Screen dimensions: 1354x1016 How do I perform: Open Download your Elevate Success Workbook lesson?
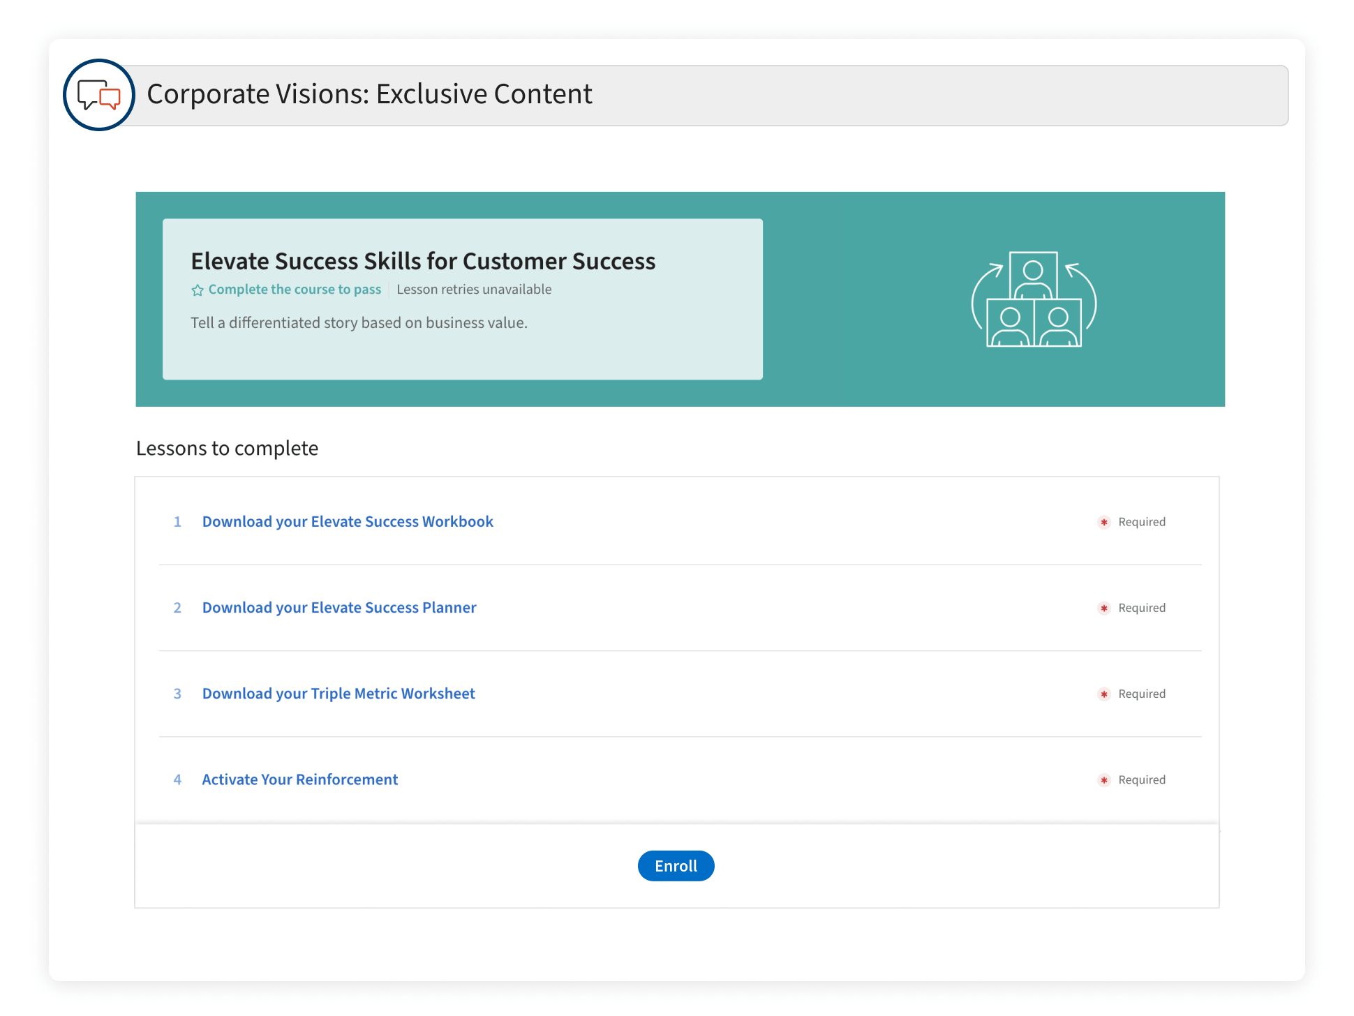coord(348,521)
